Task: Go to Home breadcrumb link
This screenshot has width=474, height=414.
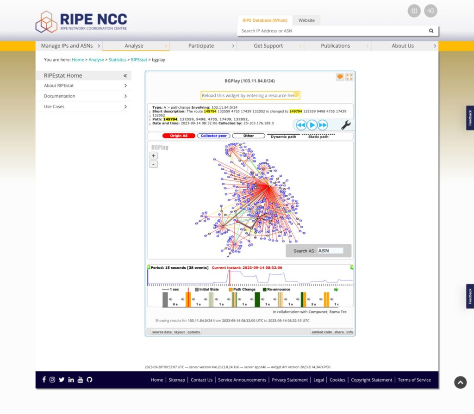Action: pos(78,60)
